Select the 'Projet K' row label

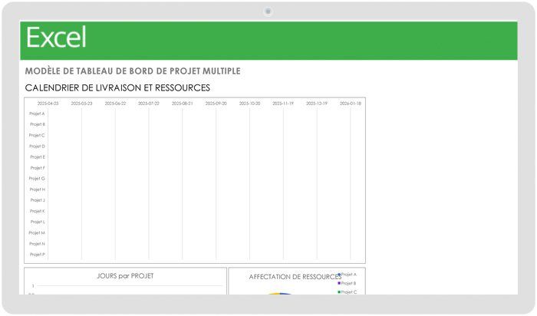tap(38, 211)
